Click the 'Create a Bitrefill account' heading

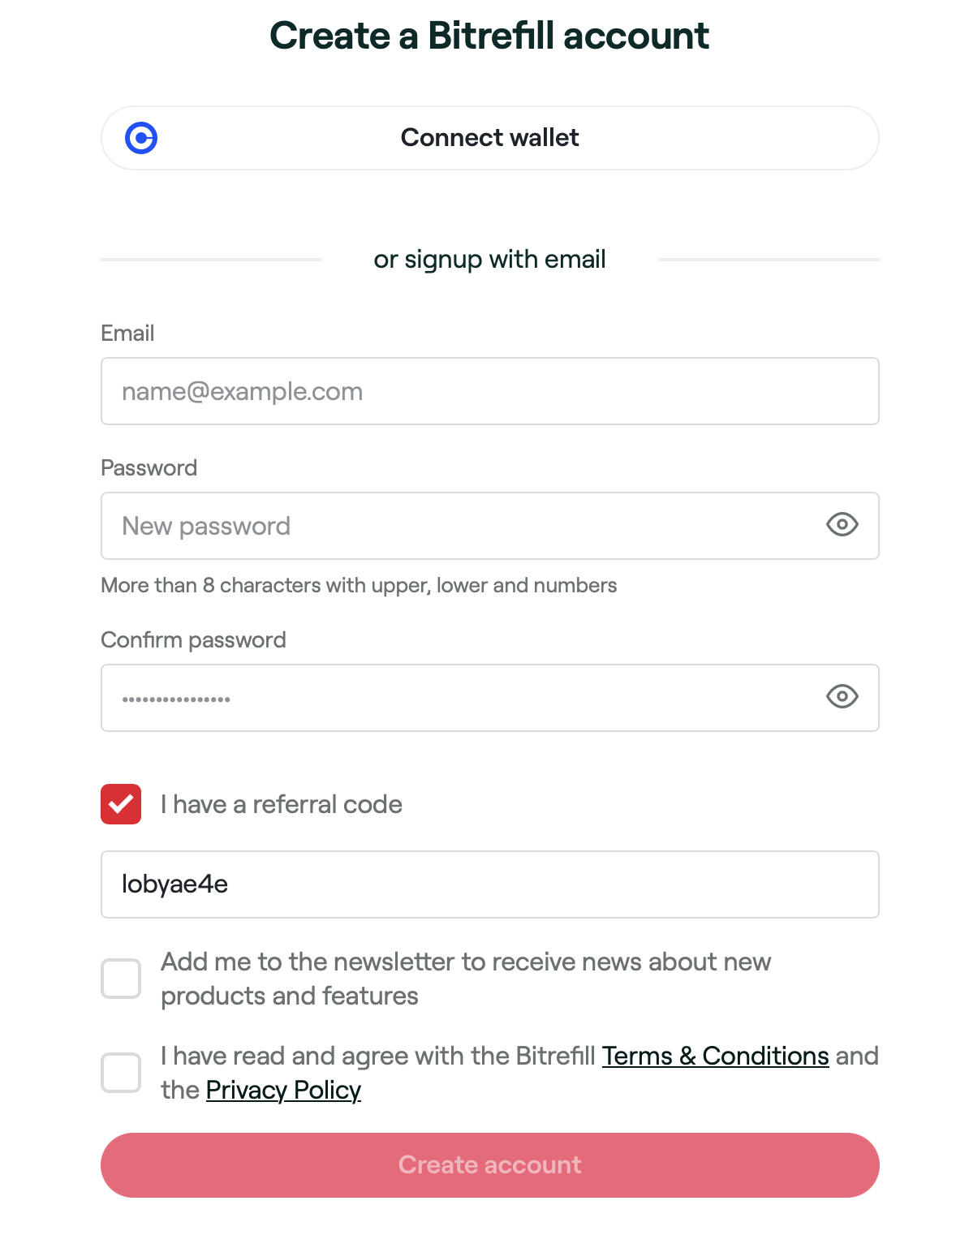click(x=489, y=36)
